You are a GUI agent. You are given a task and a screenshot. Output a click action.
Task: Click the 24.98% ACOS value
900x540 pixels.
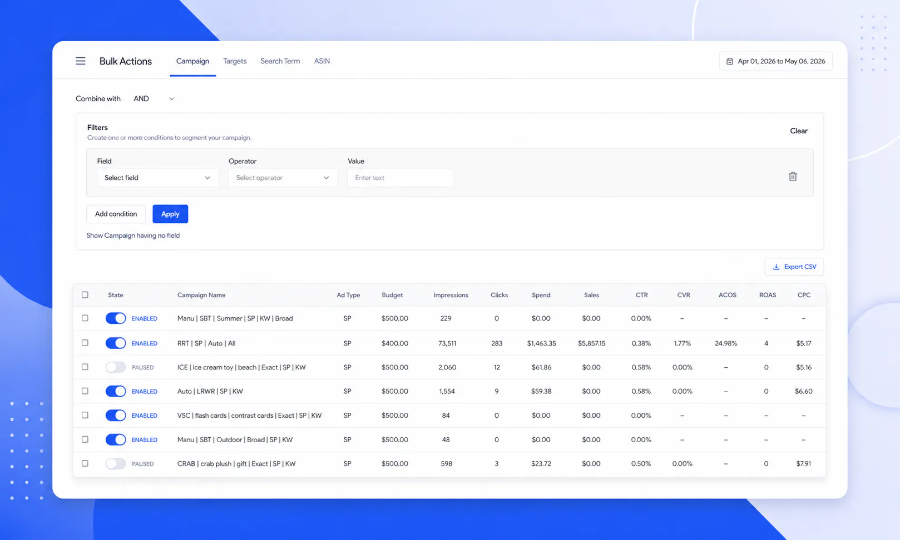tap(726, 343)
